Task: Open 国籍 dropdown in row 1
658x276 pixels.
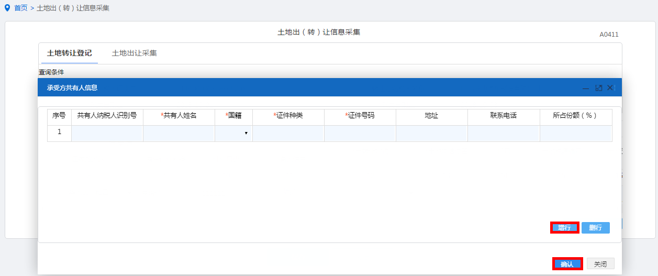Action: click(x=233, y=134)
